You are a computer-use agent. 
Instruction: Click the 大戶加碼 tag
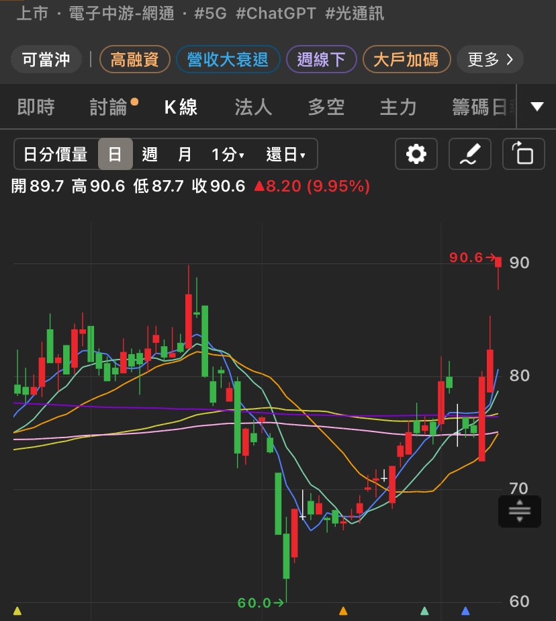coord(406,59)
